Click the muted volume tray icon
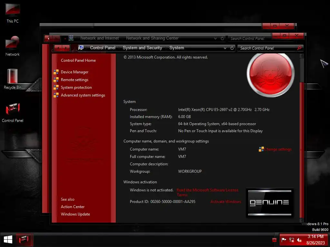 [x=299, y=240]
